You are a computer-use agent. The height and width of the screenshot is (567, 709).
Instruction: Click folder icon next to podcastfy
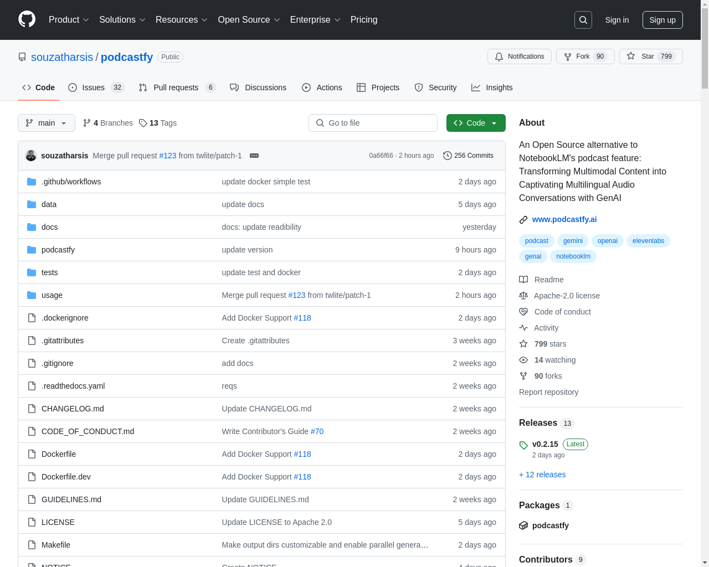(x=32, y=250)
